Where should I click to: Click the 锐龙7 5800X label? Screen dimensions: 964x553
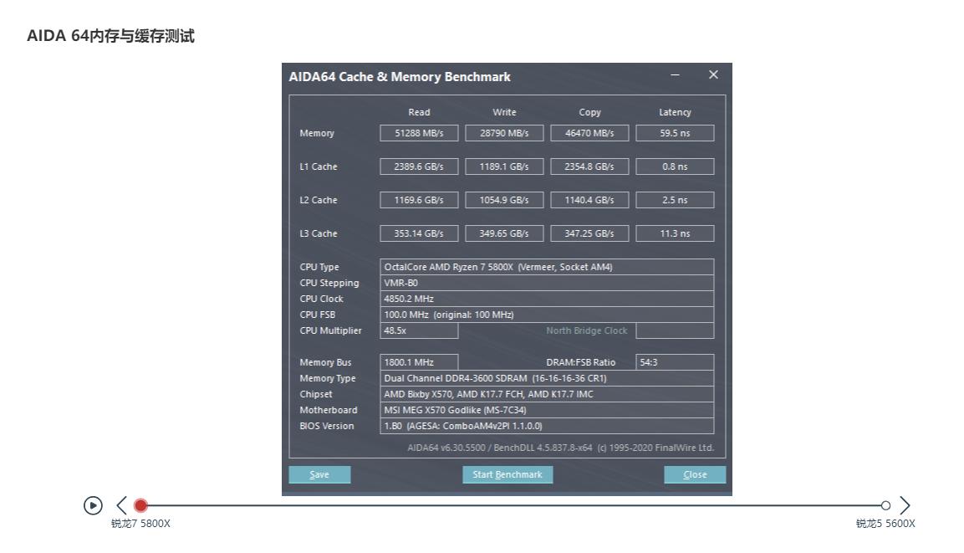point(139,523)
